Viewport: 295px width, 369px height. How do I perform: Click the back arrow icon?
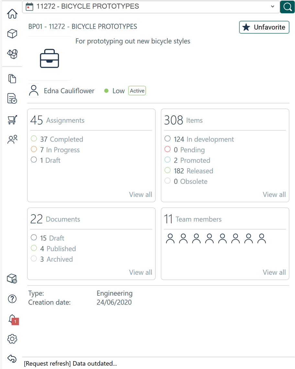tap(12, 359)
